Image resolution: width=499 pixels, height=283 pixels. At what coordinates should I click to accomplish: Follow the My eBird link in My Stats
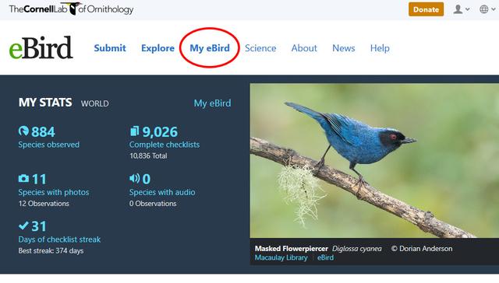[x=213, y=103]
